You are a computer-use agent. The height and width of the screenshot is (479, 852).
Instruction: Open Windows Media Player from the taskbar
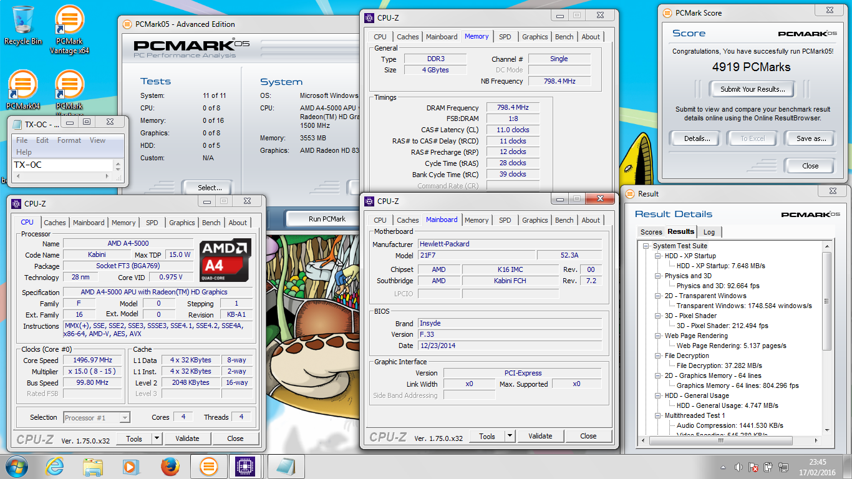coord(132,467)
